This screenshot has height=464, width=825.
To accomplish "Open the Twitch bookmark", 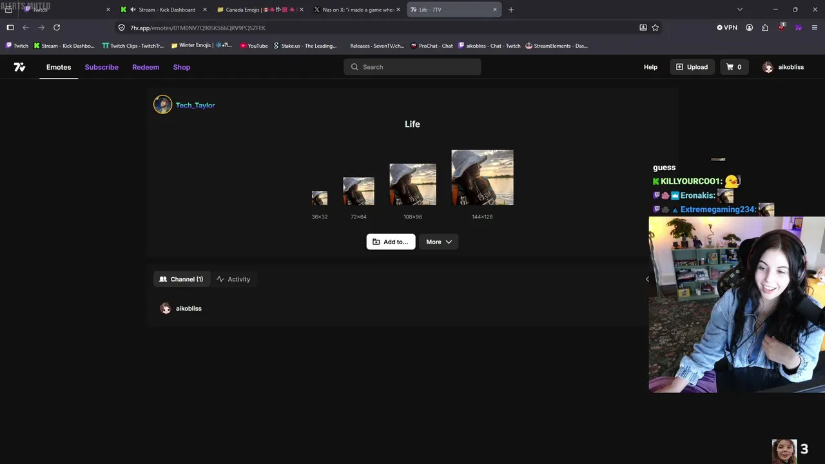I will (17, 46).
